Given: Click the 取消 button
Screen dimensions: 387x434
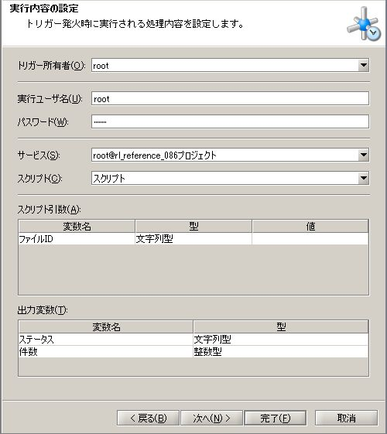Looking at the screenshot, I should (346, 418).
